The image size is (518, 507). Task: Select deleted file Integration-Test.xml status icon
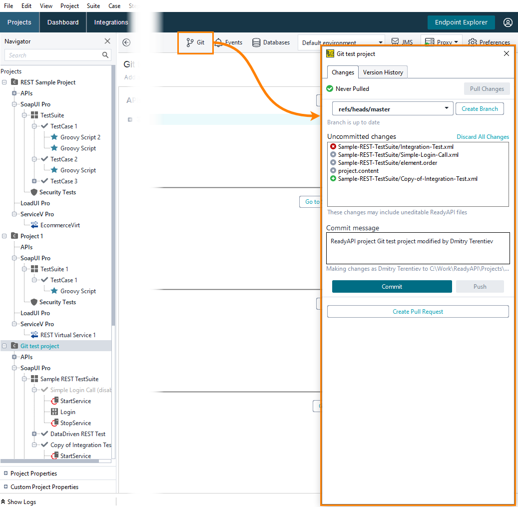click(x=333, y=147)
